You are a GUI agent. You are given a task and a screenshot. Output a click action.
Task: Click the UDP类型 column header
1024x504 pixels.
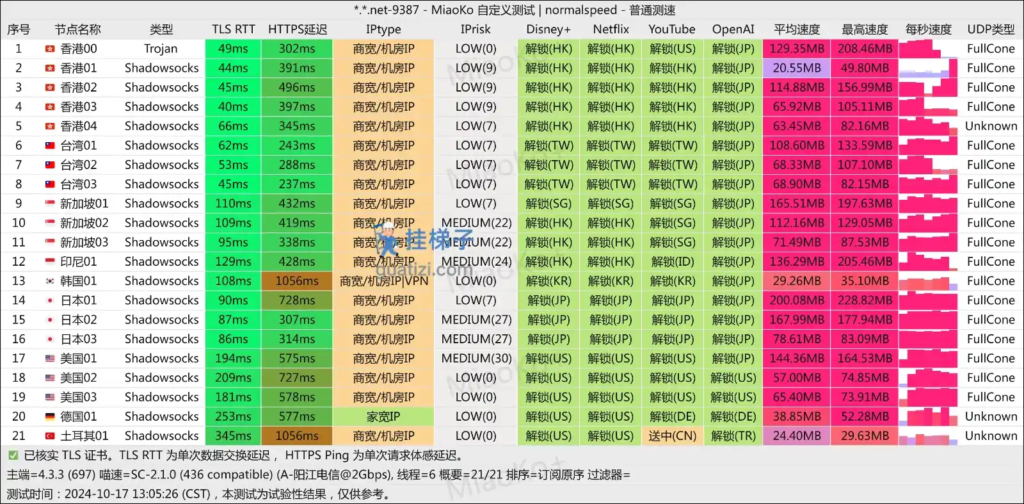click(991, 29)
